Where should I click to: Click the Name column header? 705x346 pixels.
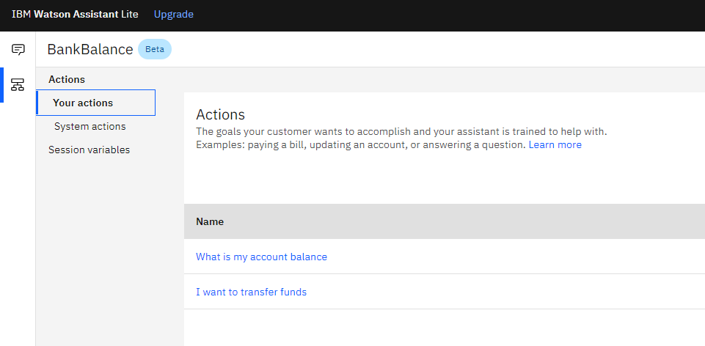(210, 221)
